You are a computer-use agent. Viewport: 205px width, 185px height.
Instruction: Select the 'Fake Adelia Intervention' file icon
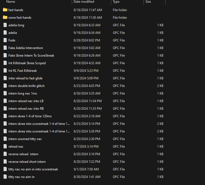tap(5, 48)
